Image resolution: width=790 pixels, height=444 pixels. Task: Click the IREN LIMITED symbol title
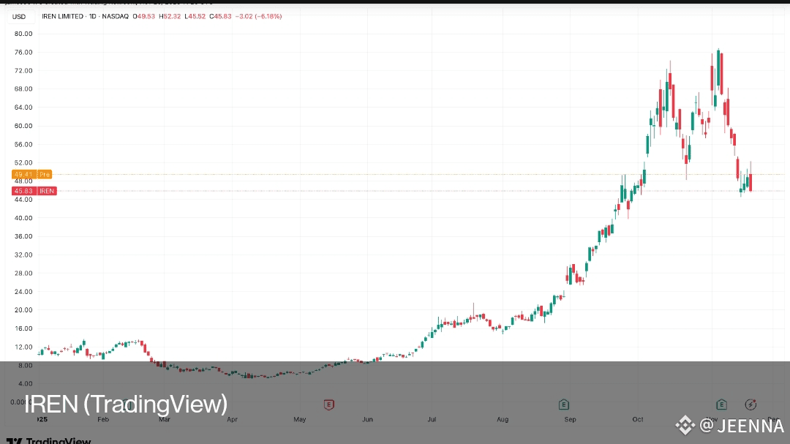pos(62,16)
